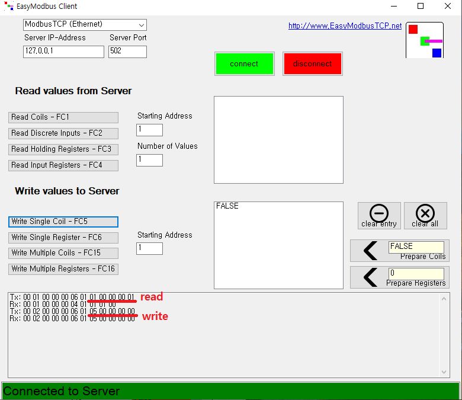Click the Server Port field
462x400 pixels.
[127, 52]
